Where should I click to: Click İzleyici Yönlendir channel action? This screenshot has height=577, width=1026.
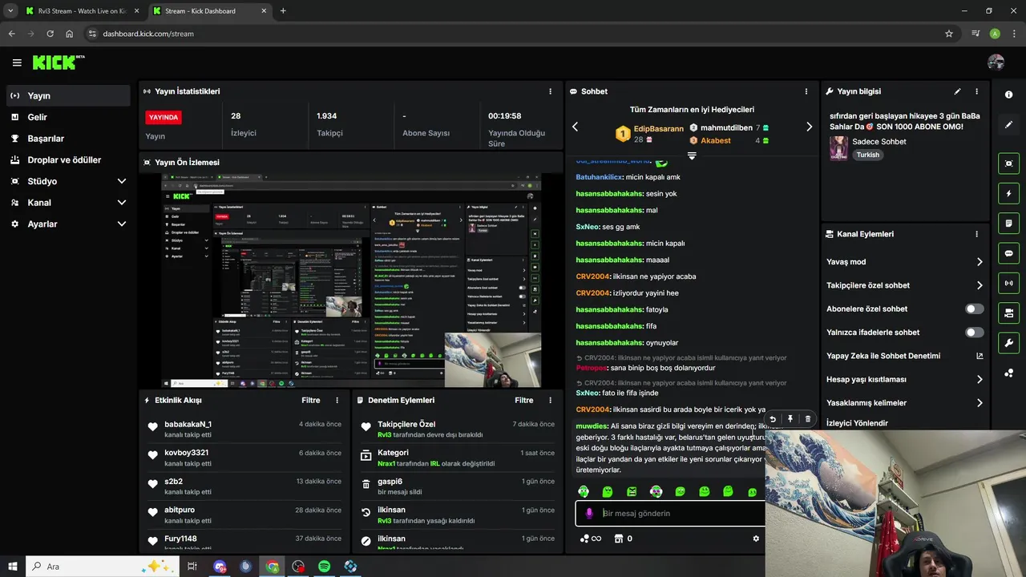(x=857, y=423)
